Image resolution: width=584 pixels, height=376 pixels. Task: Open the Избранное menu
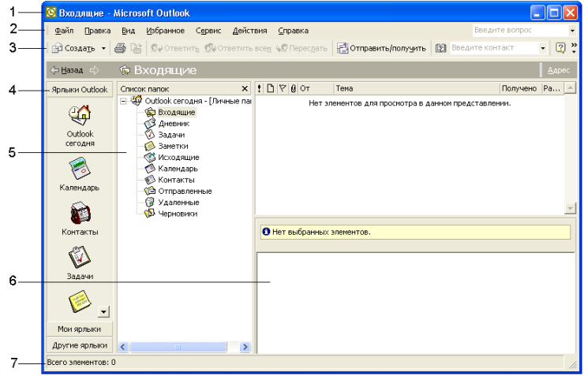[166, 31]
